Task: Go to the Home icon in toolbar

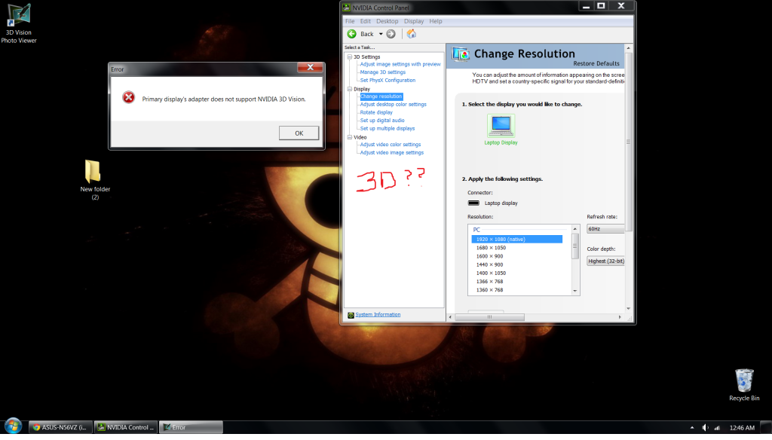Action: pyautogui.click(x=411, y=34)
